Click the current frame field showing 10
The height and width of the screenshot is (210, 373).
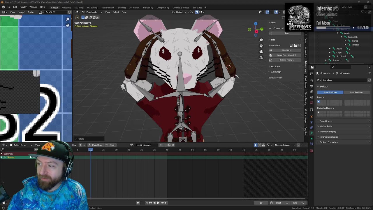(x=261, y=203)
